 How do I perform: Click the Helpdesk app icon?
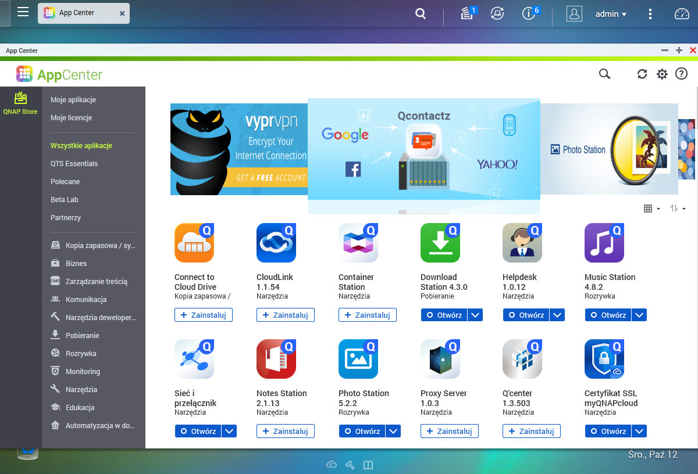click(x=522, y=243)
